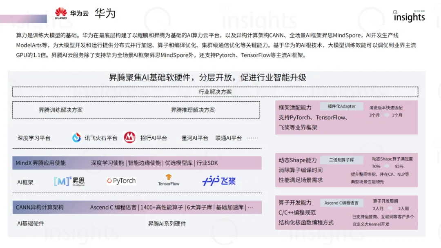Viewport: 441px width, 248px height.
Task: Click the 昇腾推理解决方案 label
Action: [x=193, y=110]
